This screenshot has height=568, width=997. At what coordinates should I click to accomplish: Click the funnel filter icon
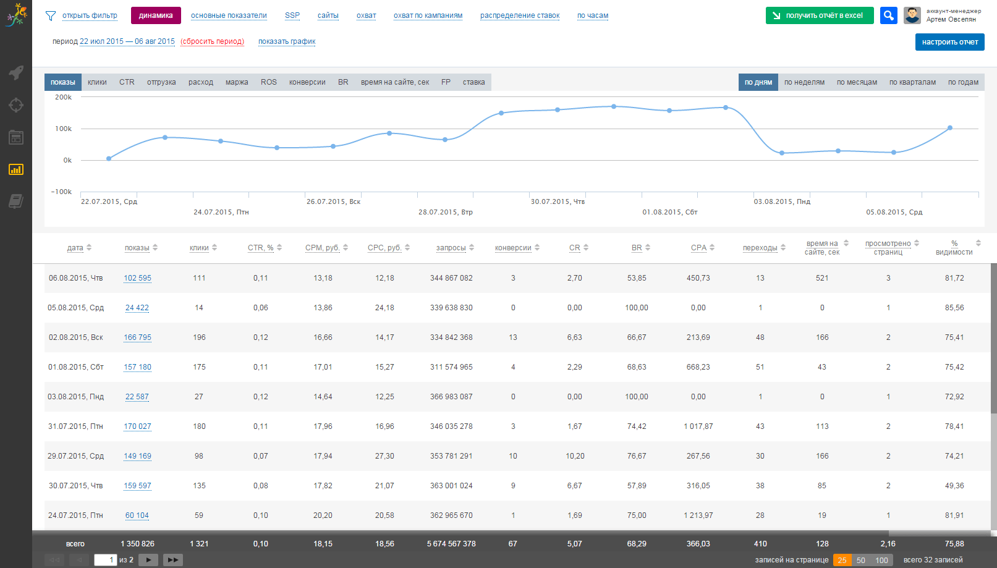coord(51,16)
